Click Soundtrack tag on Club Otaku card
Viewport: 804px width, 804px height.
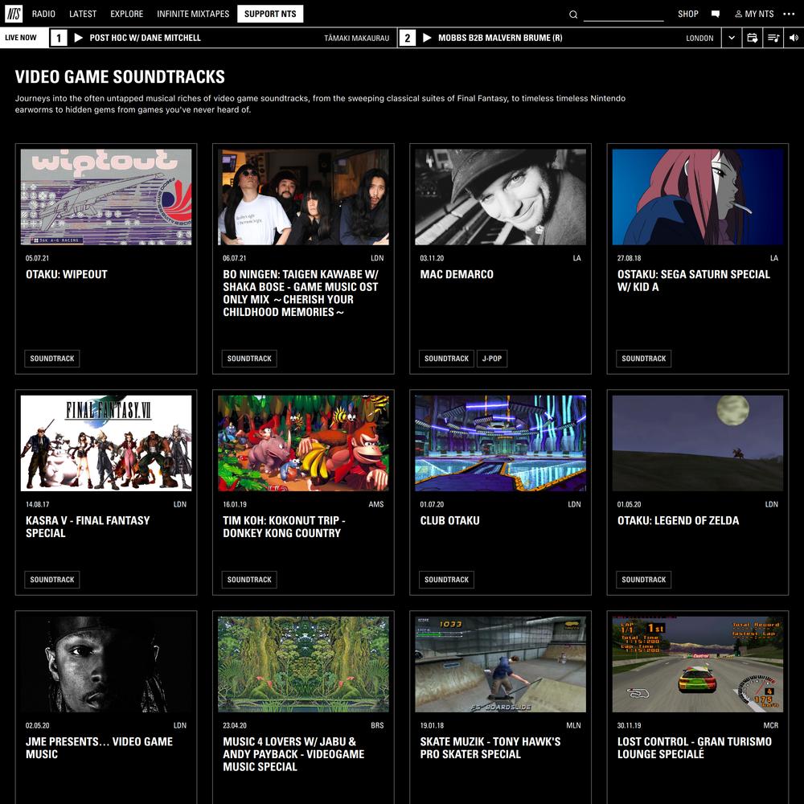(x=446, y=580)
